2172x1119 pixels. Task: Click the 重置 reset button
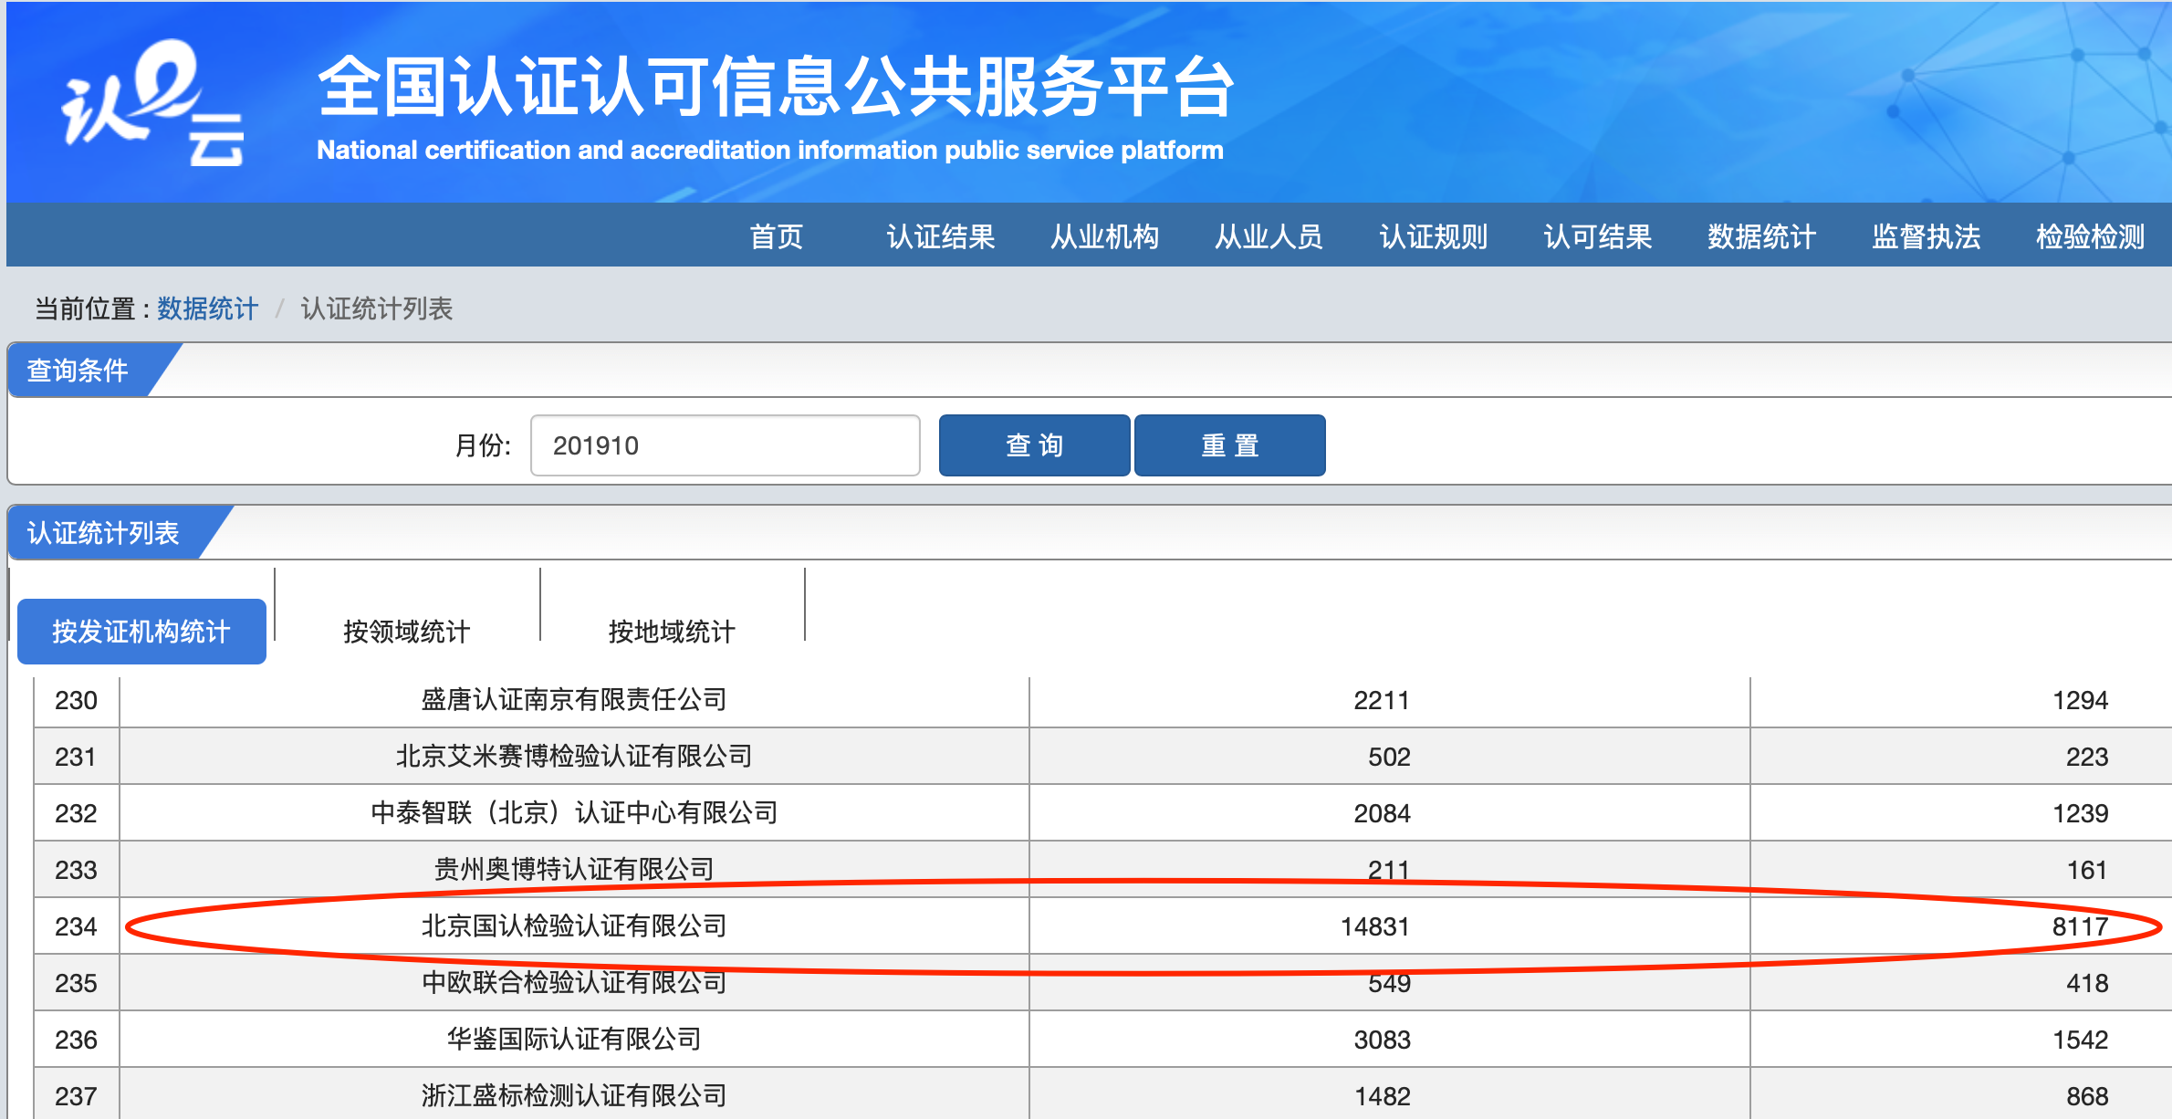(1230, 445)
